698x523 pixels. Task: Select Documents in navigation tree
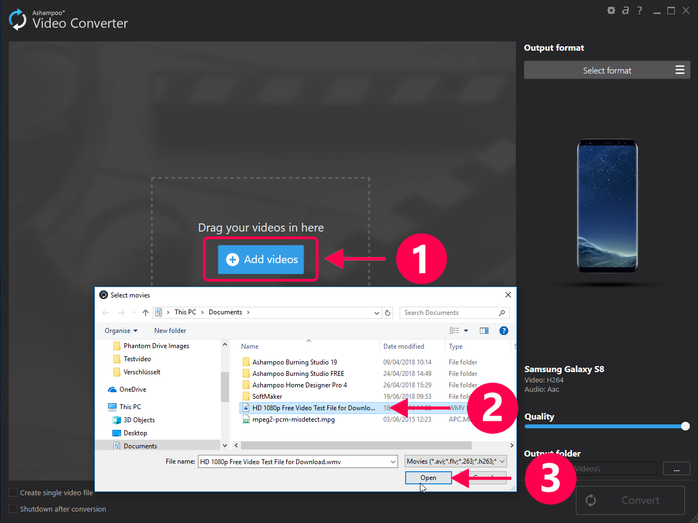coord(140,446)
